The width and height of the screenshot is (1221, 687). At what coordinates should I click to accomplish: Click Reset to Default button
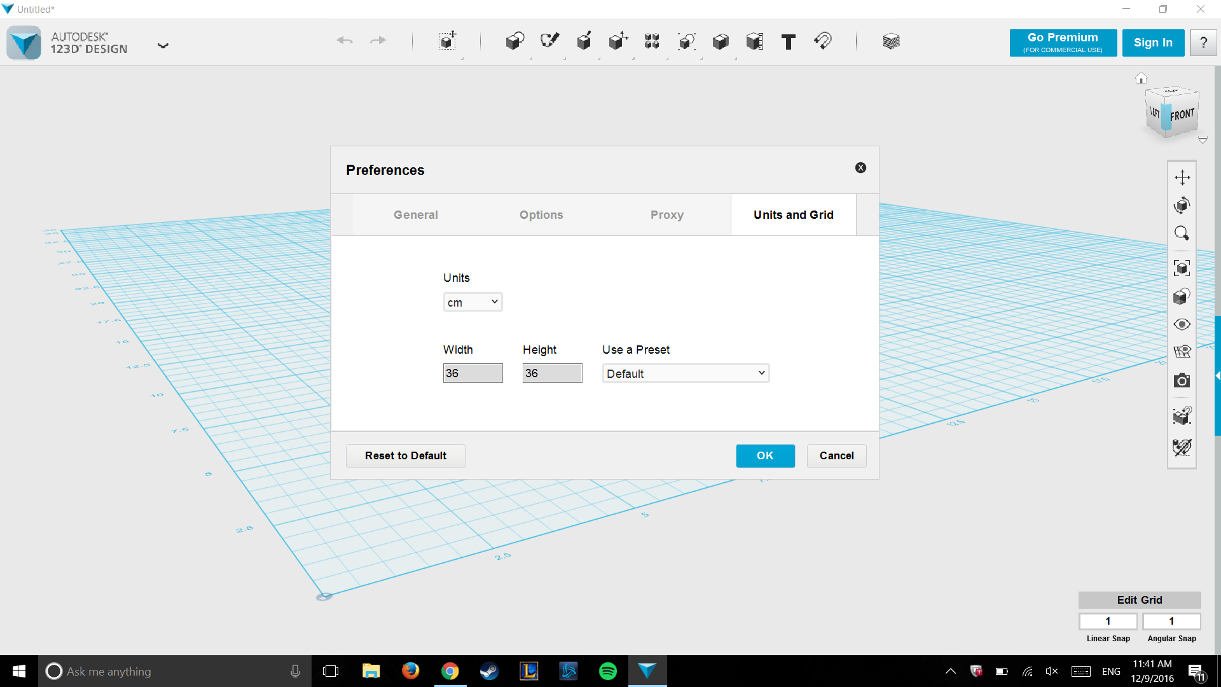tap(405, 455)
